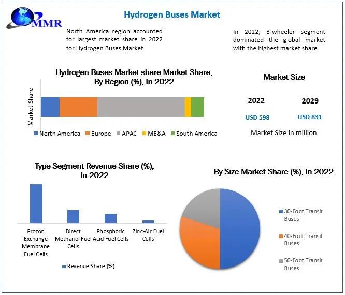
Task: Click the Europe legend label
Action: tap(101, 134)
